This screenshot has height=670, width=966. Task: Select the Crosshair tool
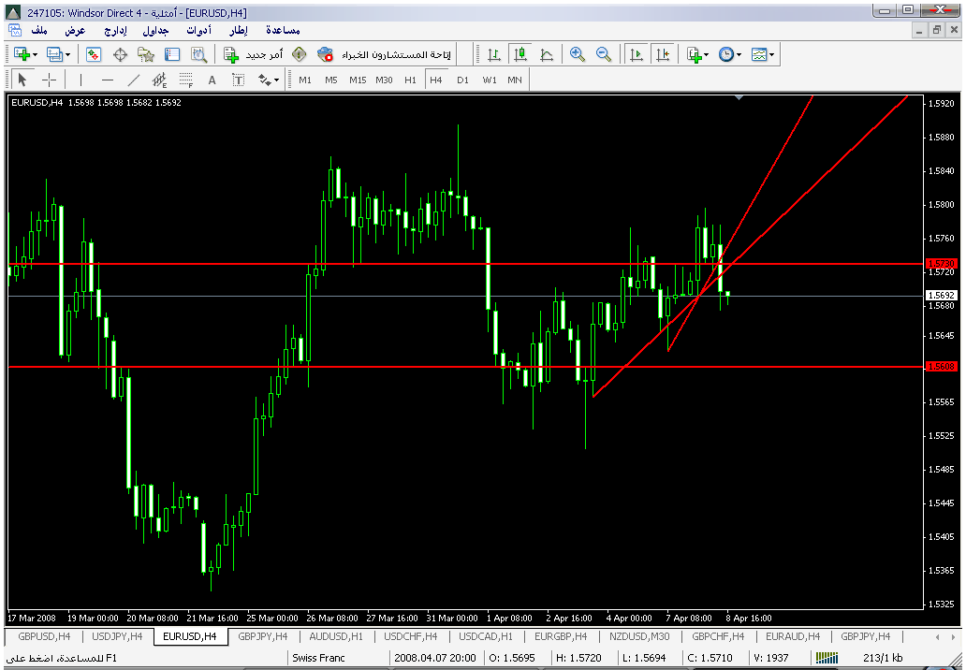click(x=49, y=80)
